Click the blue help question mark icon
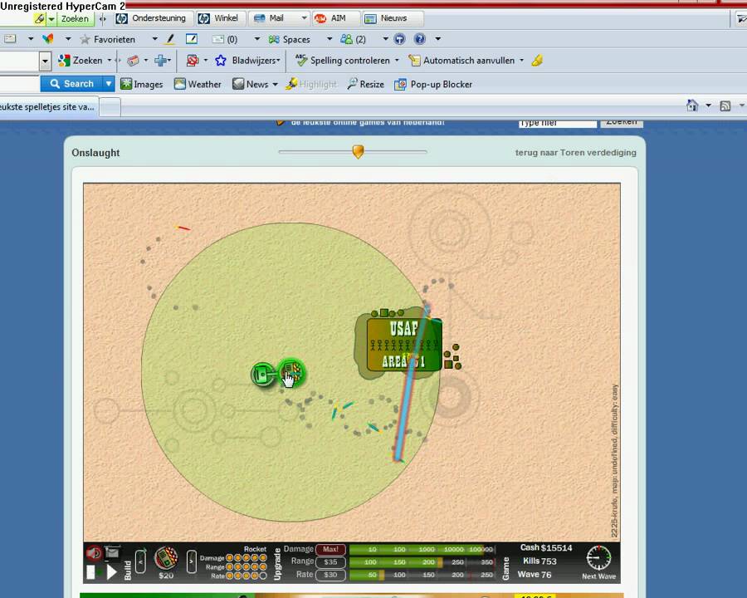This screenshot has width=747, height=598. click(x=420, y=39)
